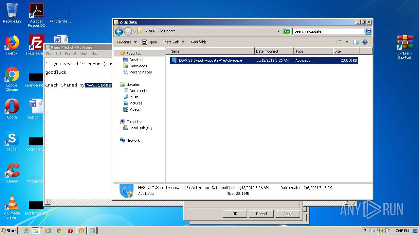The width and height of the screenshot is (419, 235).
Task: Open caution Word document on desktop
Action: (36, 109)
